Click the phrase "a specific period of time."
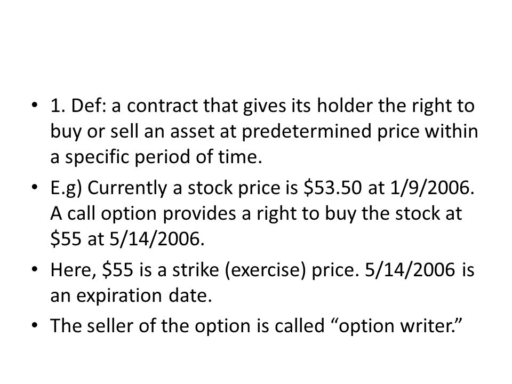 (156, 157)
